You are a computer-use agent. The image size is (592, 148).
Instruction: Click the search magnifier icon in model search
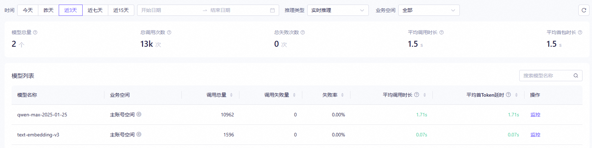(576, 76)
